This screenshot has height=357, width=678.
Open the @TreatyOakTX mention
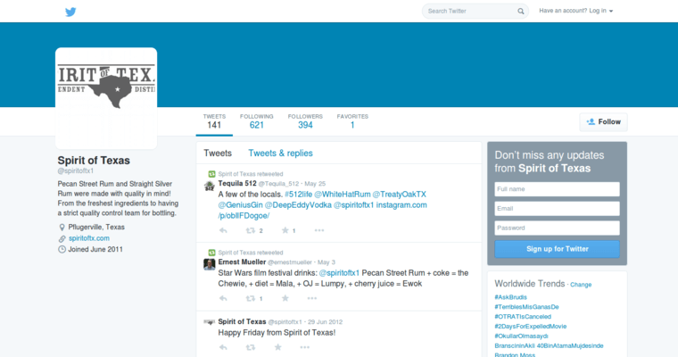[x=400, y=195]
